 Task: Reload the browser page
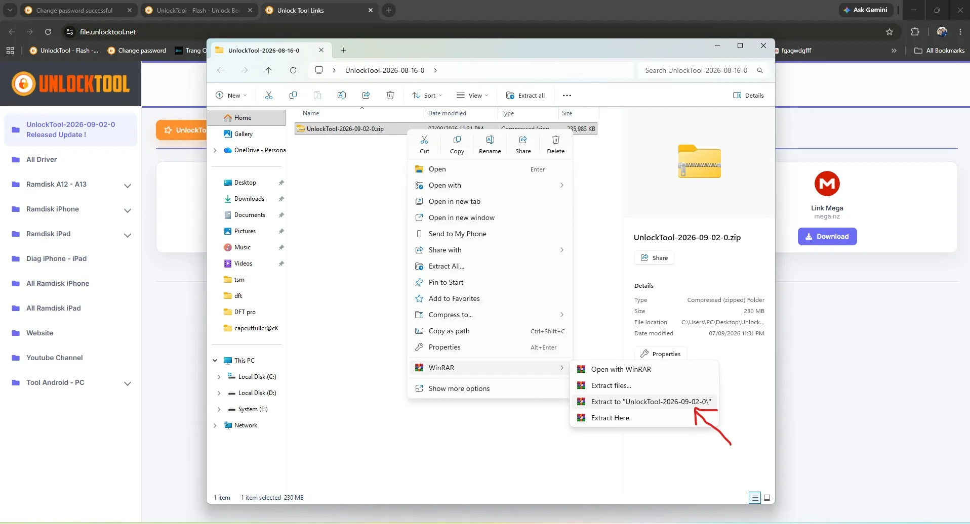click(x=48, y=32)
